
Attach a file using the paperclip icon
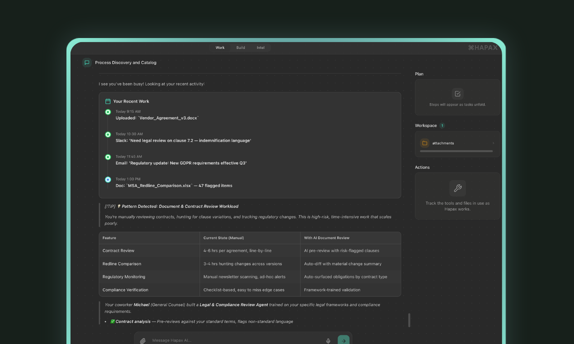click(142, 340)
